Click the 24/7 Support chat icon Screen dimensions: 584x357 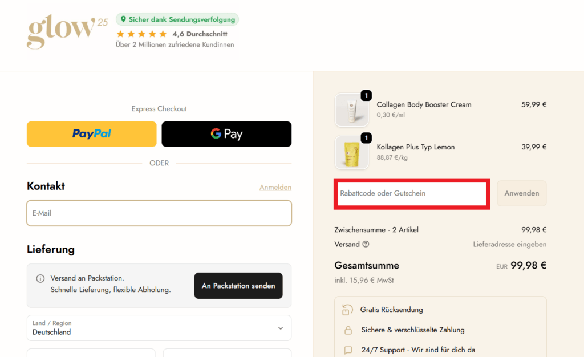click(348, 350)
